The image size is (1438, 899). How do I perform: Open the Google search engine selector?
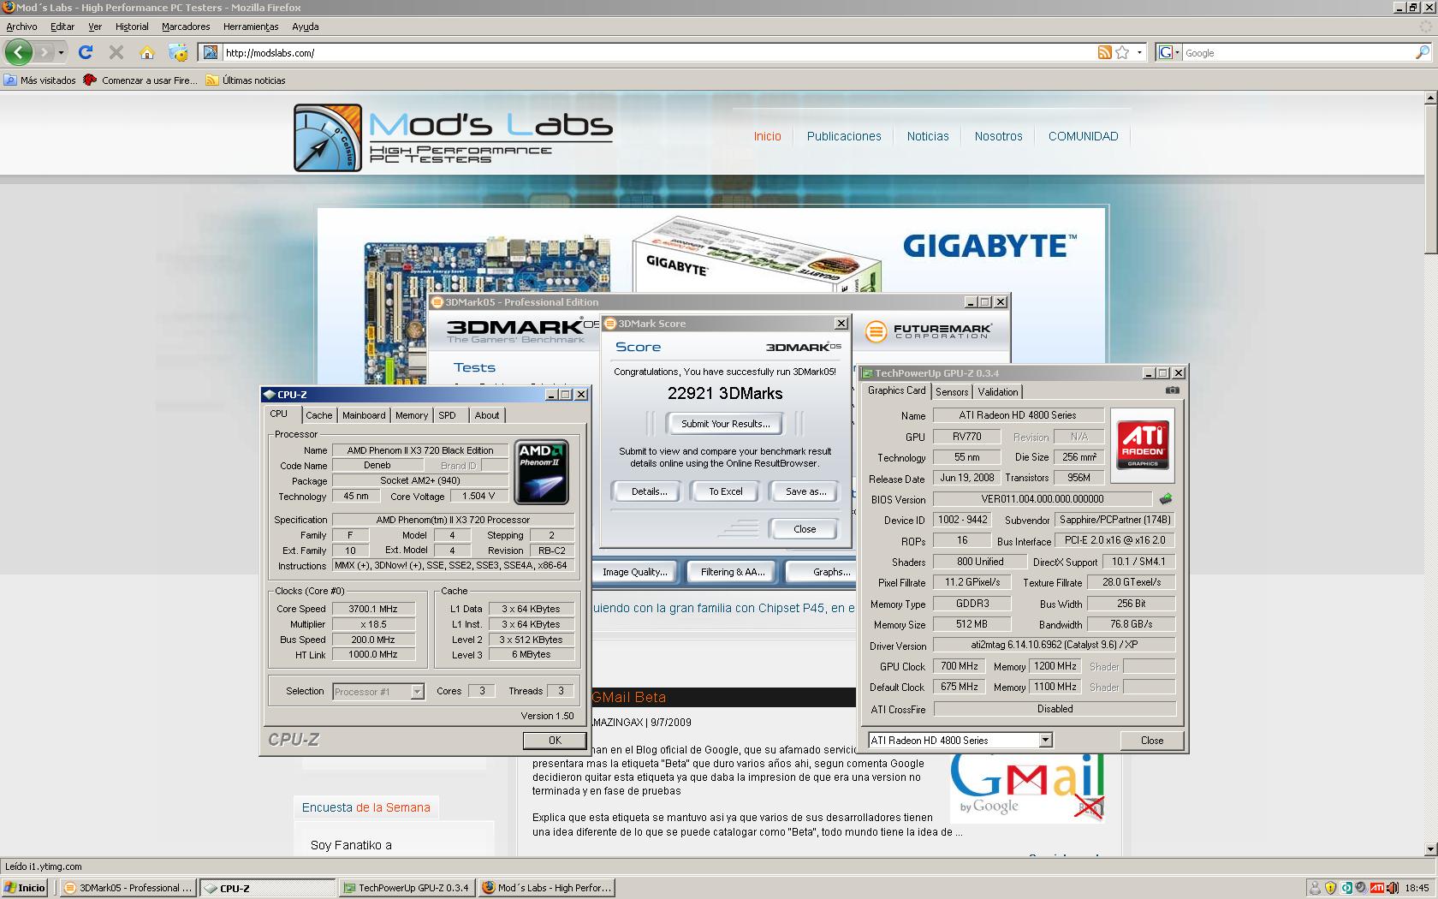pos(1168,52)
